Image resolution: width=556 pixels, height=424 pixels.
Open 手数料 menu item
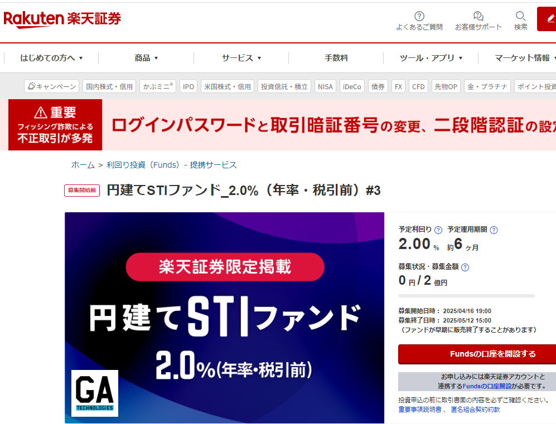[336, 58]
